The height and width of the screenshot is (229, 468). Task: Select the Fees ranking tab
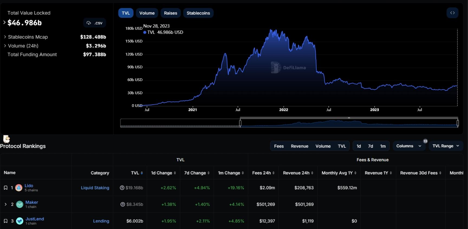pos(279,146)
